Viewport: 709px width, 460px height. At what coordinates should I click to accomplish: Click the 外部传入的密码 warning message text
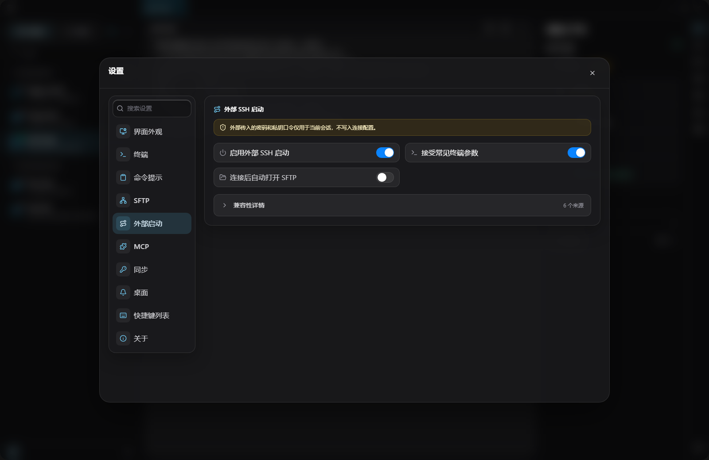coord(303,127)
